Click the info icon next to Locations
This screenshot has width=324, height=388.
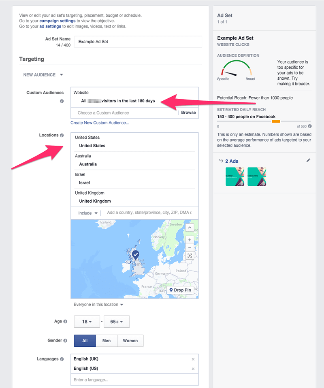(62, 135)
